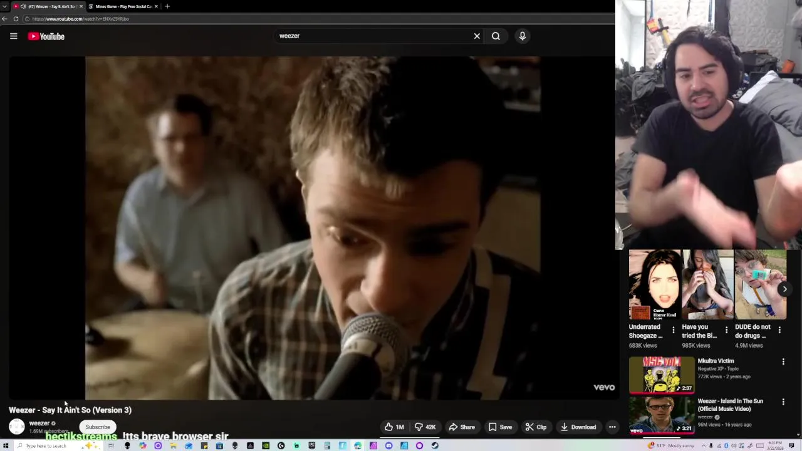Viewport: 802px width, 451px height.
Task: Open Microsoft Edge from the taskbar
Action: 358,445
